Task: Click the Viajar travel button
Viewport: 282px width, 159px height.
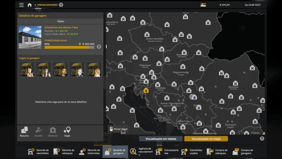Action: 67,132
